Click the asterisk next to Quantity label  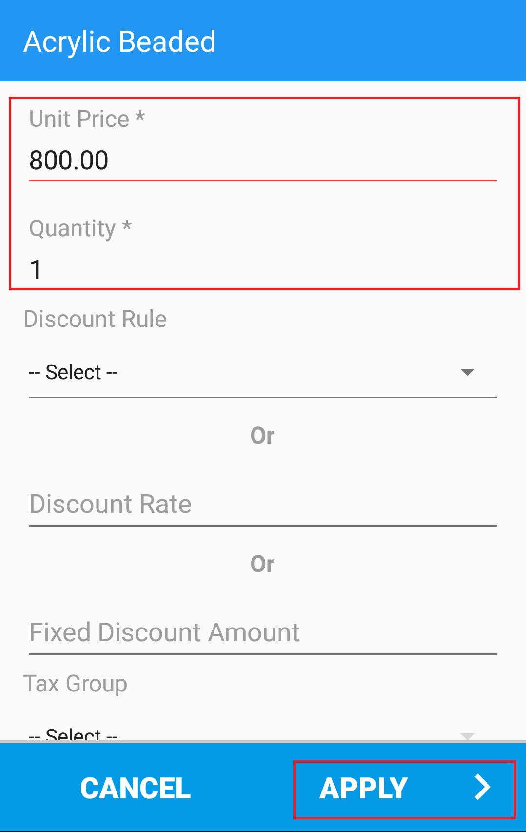(127, 225)
